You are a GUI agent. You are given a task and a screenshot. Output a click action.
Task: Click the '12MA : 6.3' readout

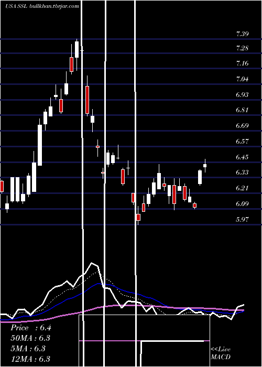30,359
